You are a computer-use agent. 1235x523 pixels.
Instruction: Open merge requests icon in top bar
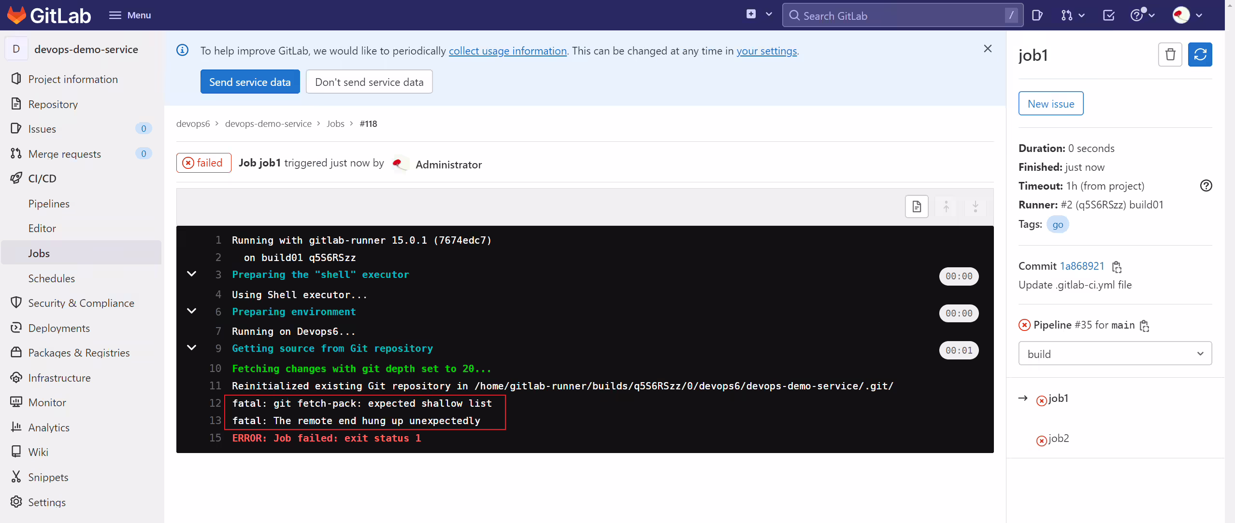tap(1072, 16)
